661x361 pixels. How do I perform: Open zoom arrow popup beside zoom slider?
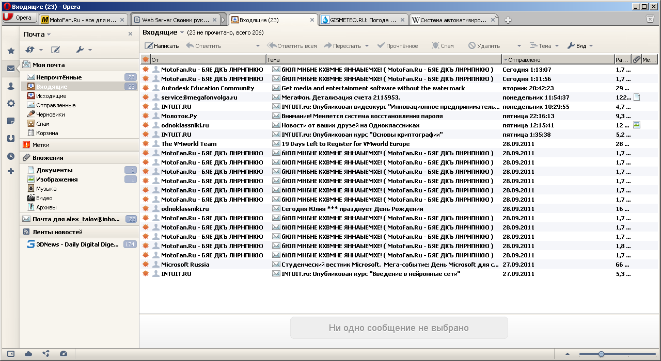coord(568,354)
